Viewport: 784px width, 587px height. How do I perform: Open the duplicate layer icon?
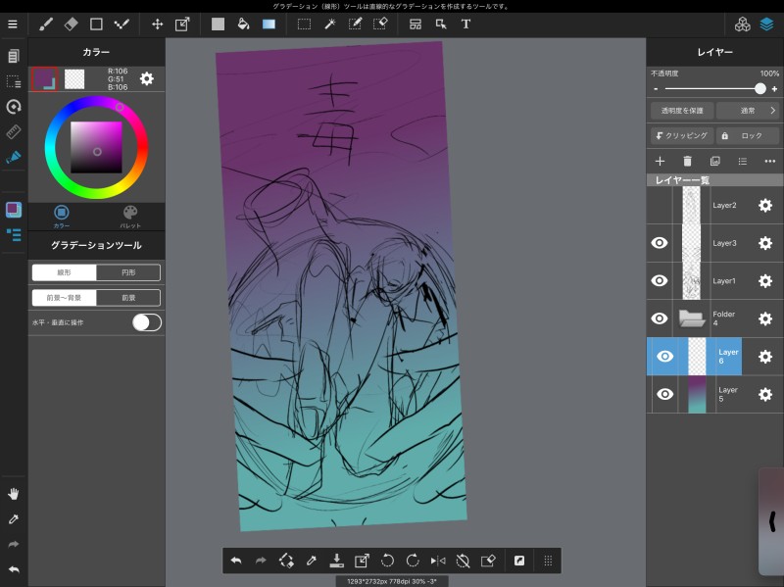[715, 161]
